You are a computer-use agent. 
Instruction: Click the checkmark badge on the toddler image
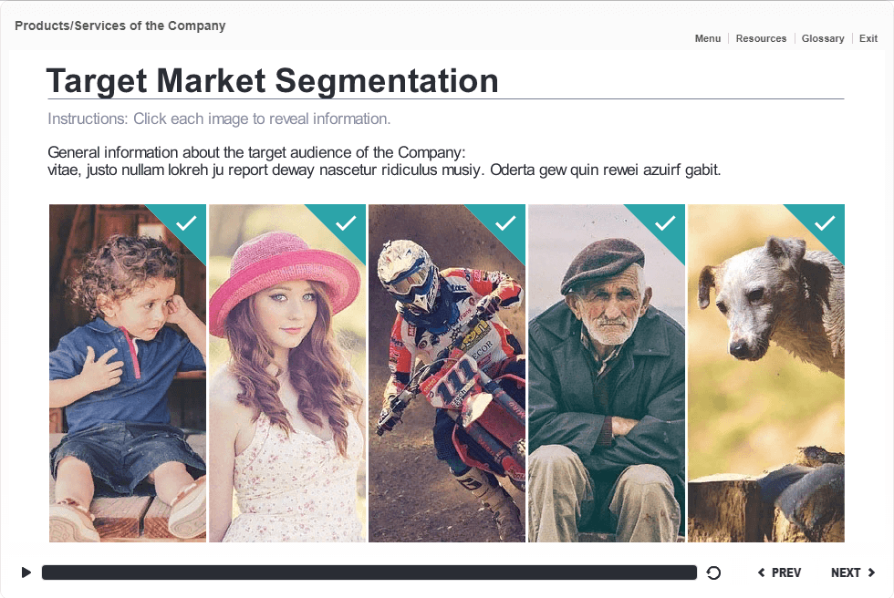point(187,222)
